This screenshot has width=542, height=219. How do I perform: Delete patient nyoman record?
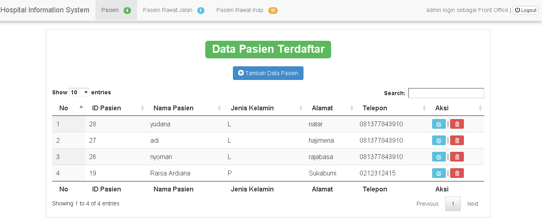coord(457,157)
